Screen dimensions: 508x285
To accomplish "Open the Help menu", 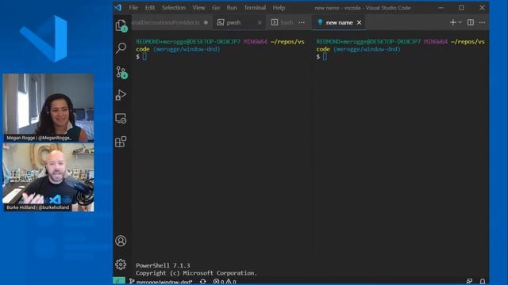I will (279, 8).
